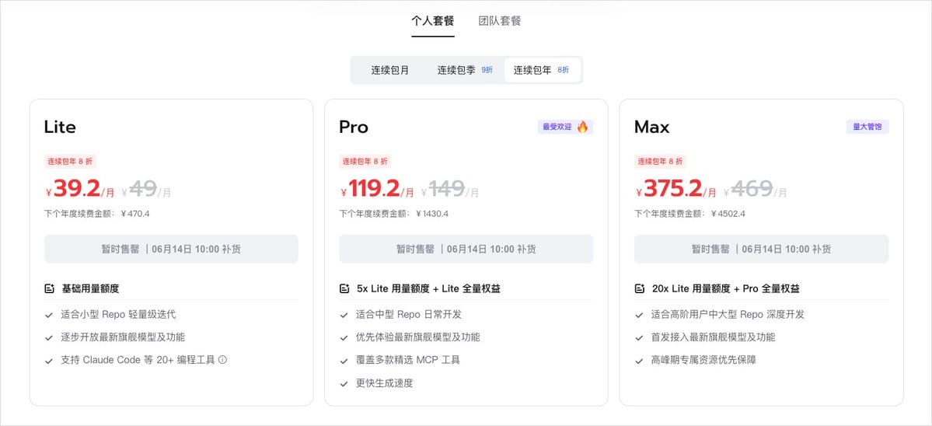Click the 最受欢迎 badge on Pro card
The width and height of the screenshot is (932, 426).
565,127
